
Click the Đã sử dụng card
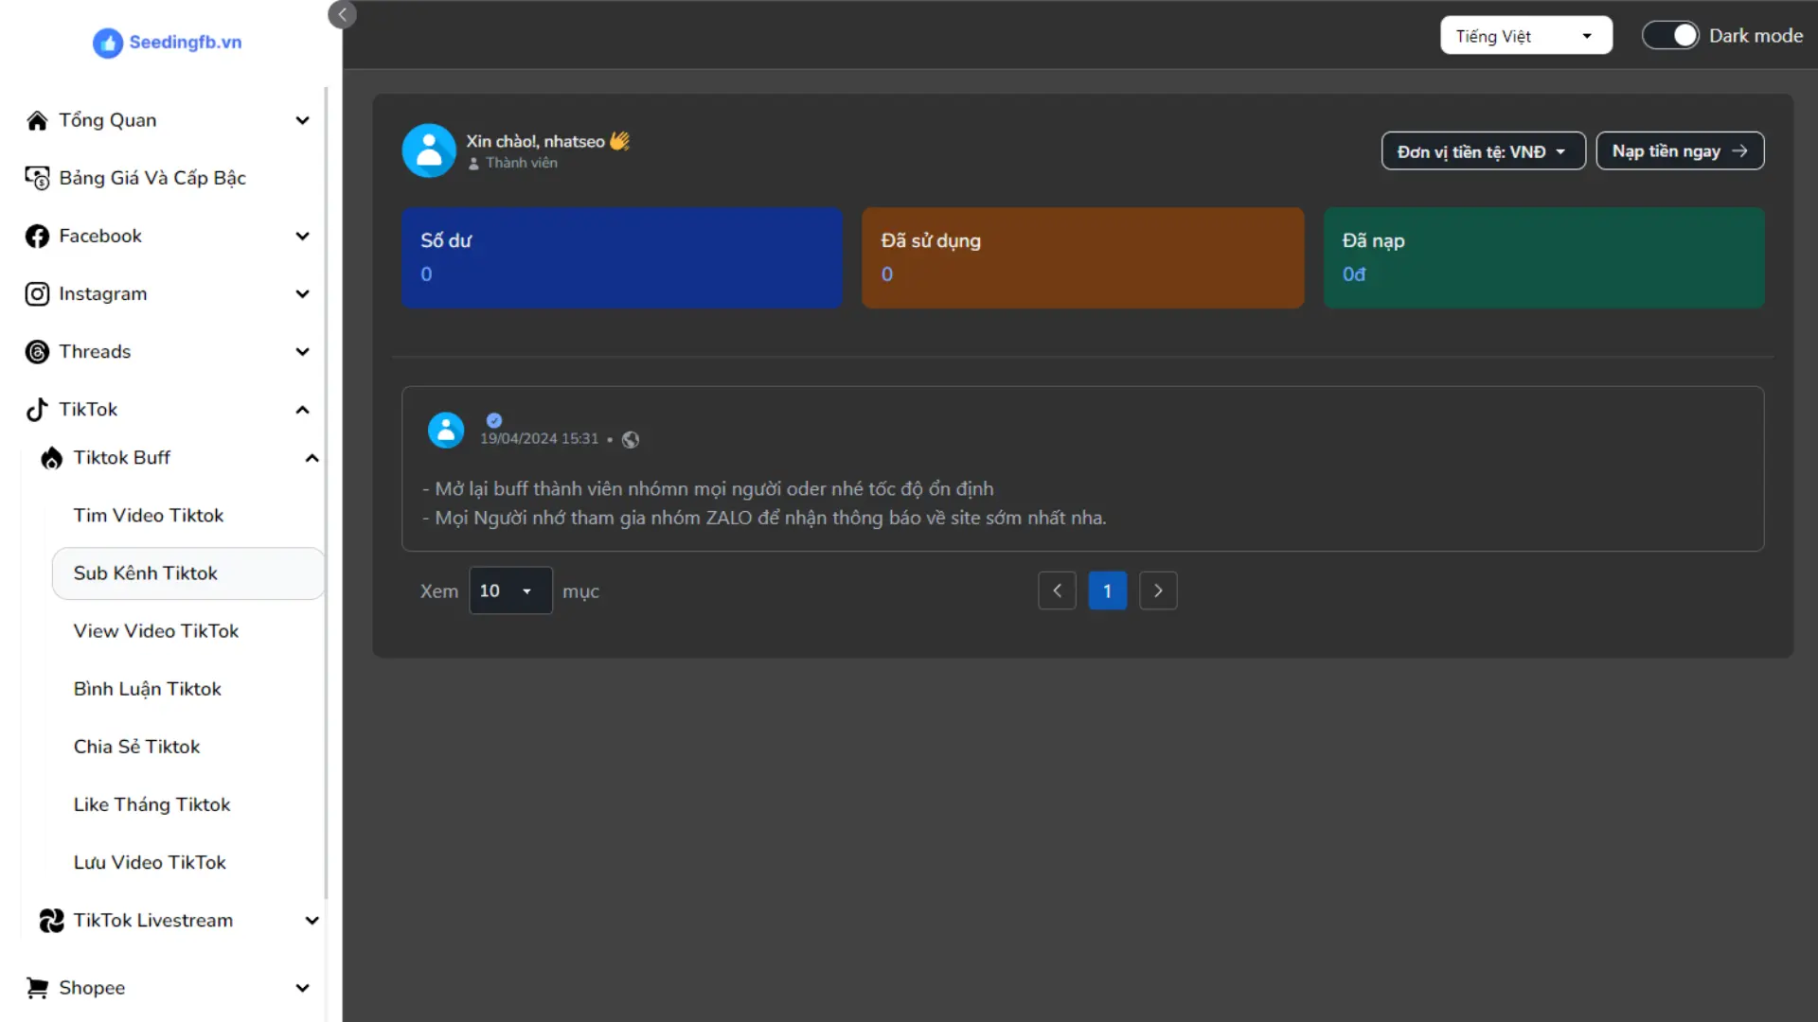[1082, 257]
